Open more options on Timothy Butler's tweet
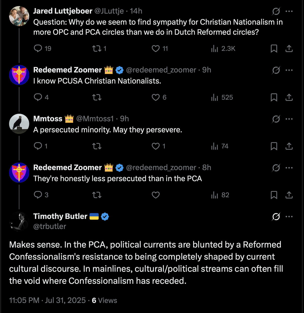Viewport: 304px width, 313px height. (x=289, y=216)
